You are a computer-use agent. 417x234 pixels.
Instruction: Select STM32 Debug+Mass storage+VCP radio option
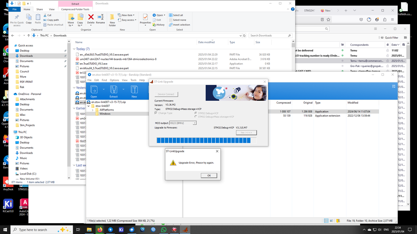point(196,117)
